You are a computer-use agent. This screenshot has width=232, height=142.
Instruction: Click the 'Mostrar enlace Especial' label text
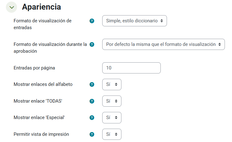pos(40,118)
